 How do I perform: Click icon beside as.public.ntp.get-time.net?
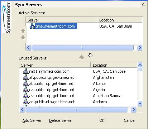coord(26,95)
